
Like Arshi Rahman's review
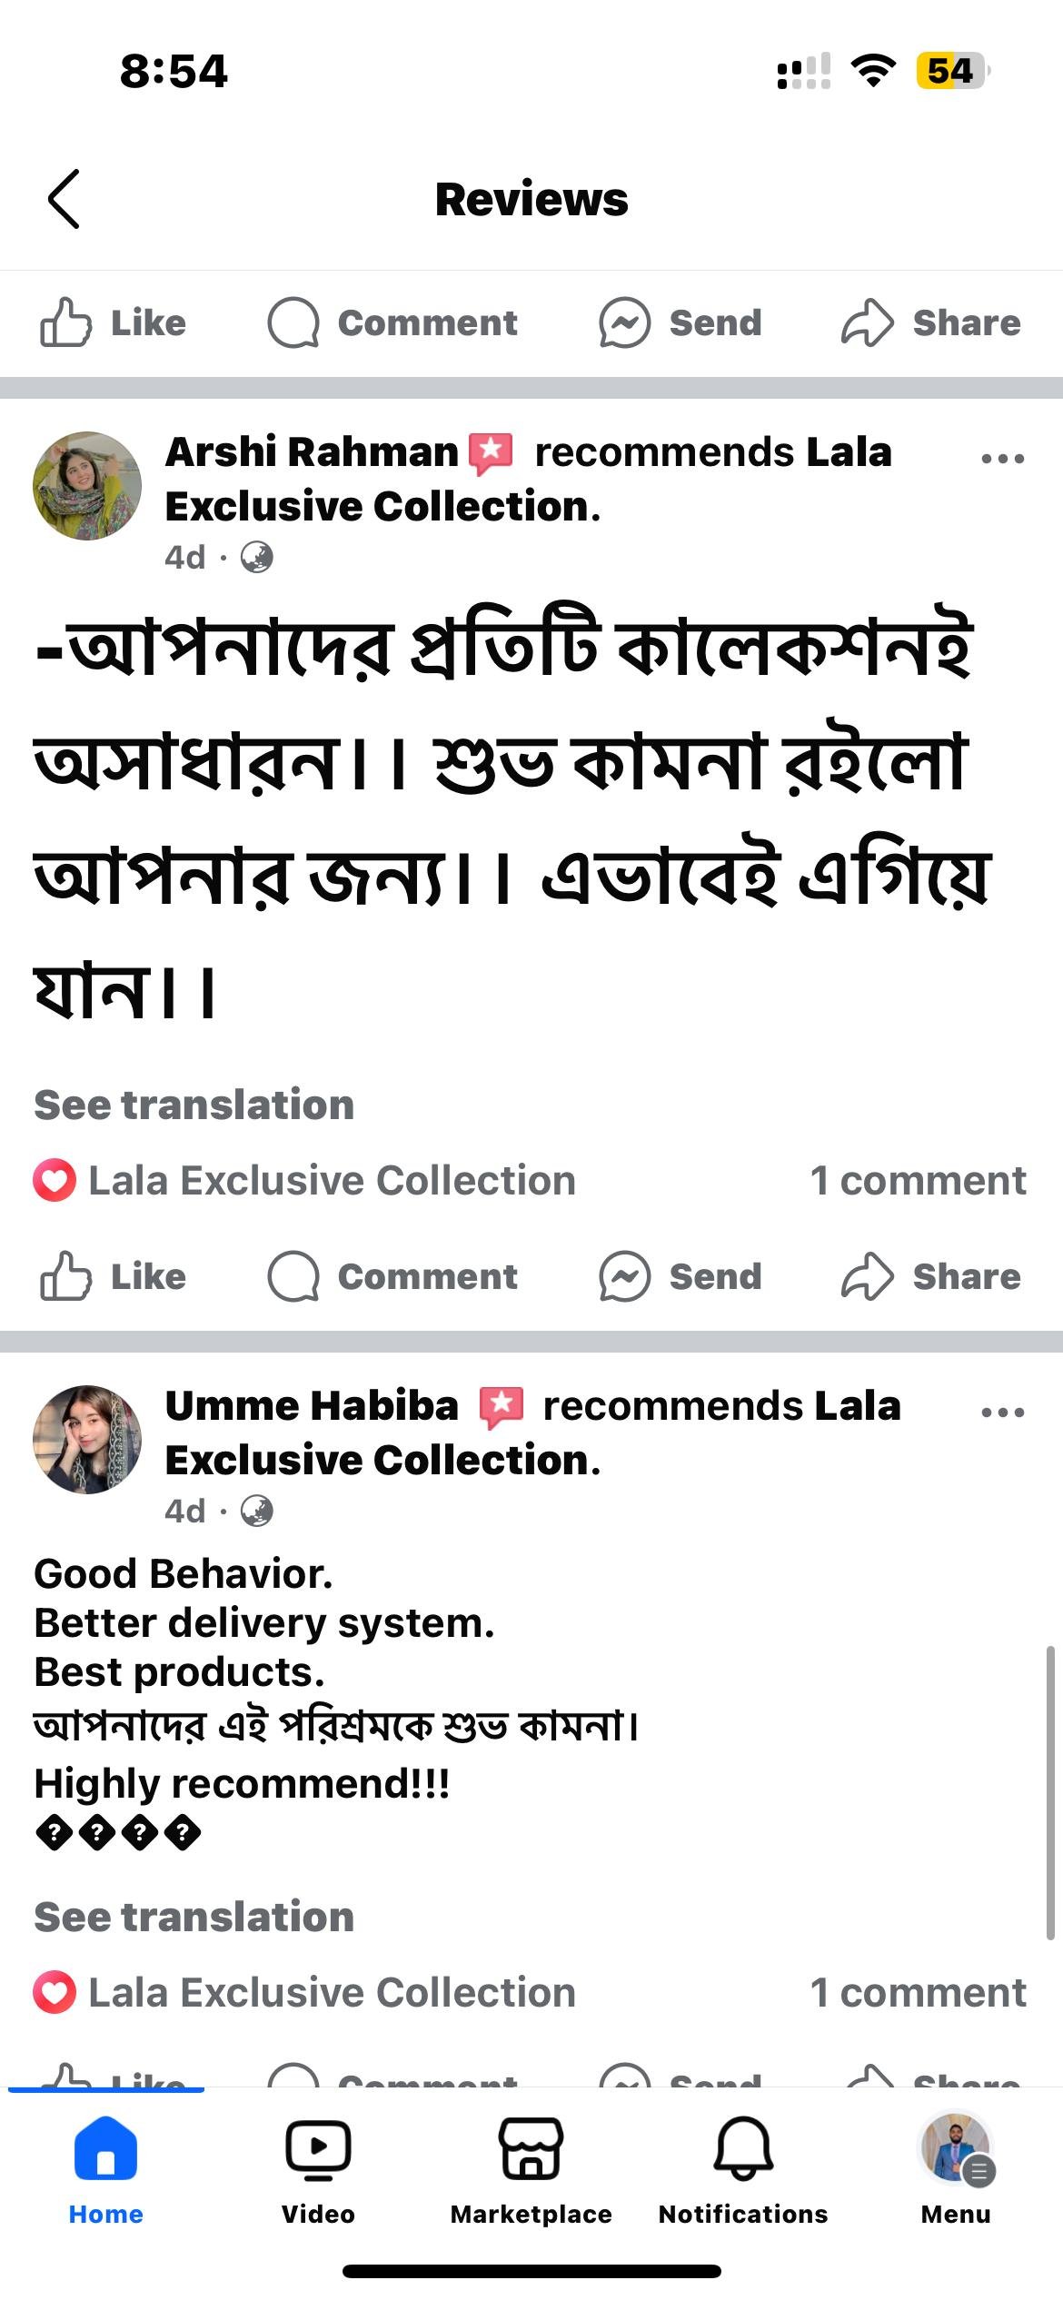pos(113,1276)
